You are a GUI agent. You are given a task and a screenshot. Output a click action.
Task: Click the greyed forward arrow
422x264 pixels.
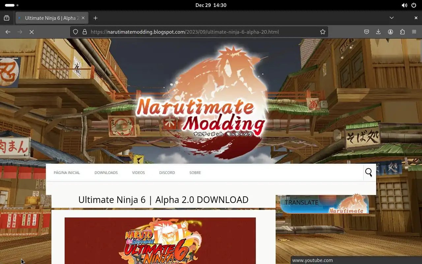pyautogui.click(x=20, y=32)
